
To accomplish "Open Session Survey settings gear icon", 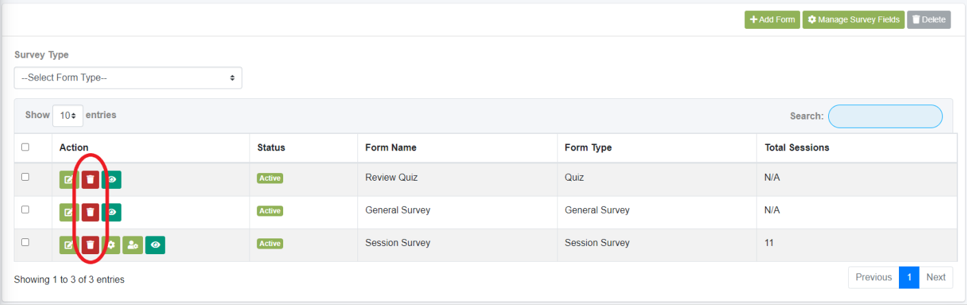I will [111, 245].
